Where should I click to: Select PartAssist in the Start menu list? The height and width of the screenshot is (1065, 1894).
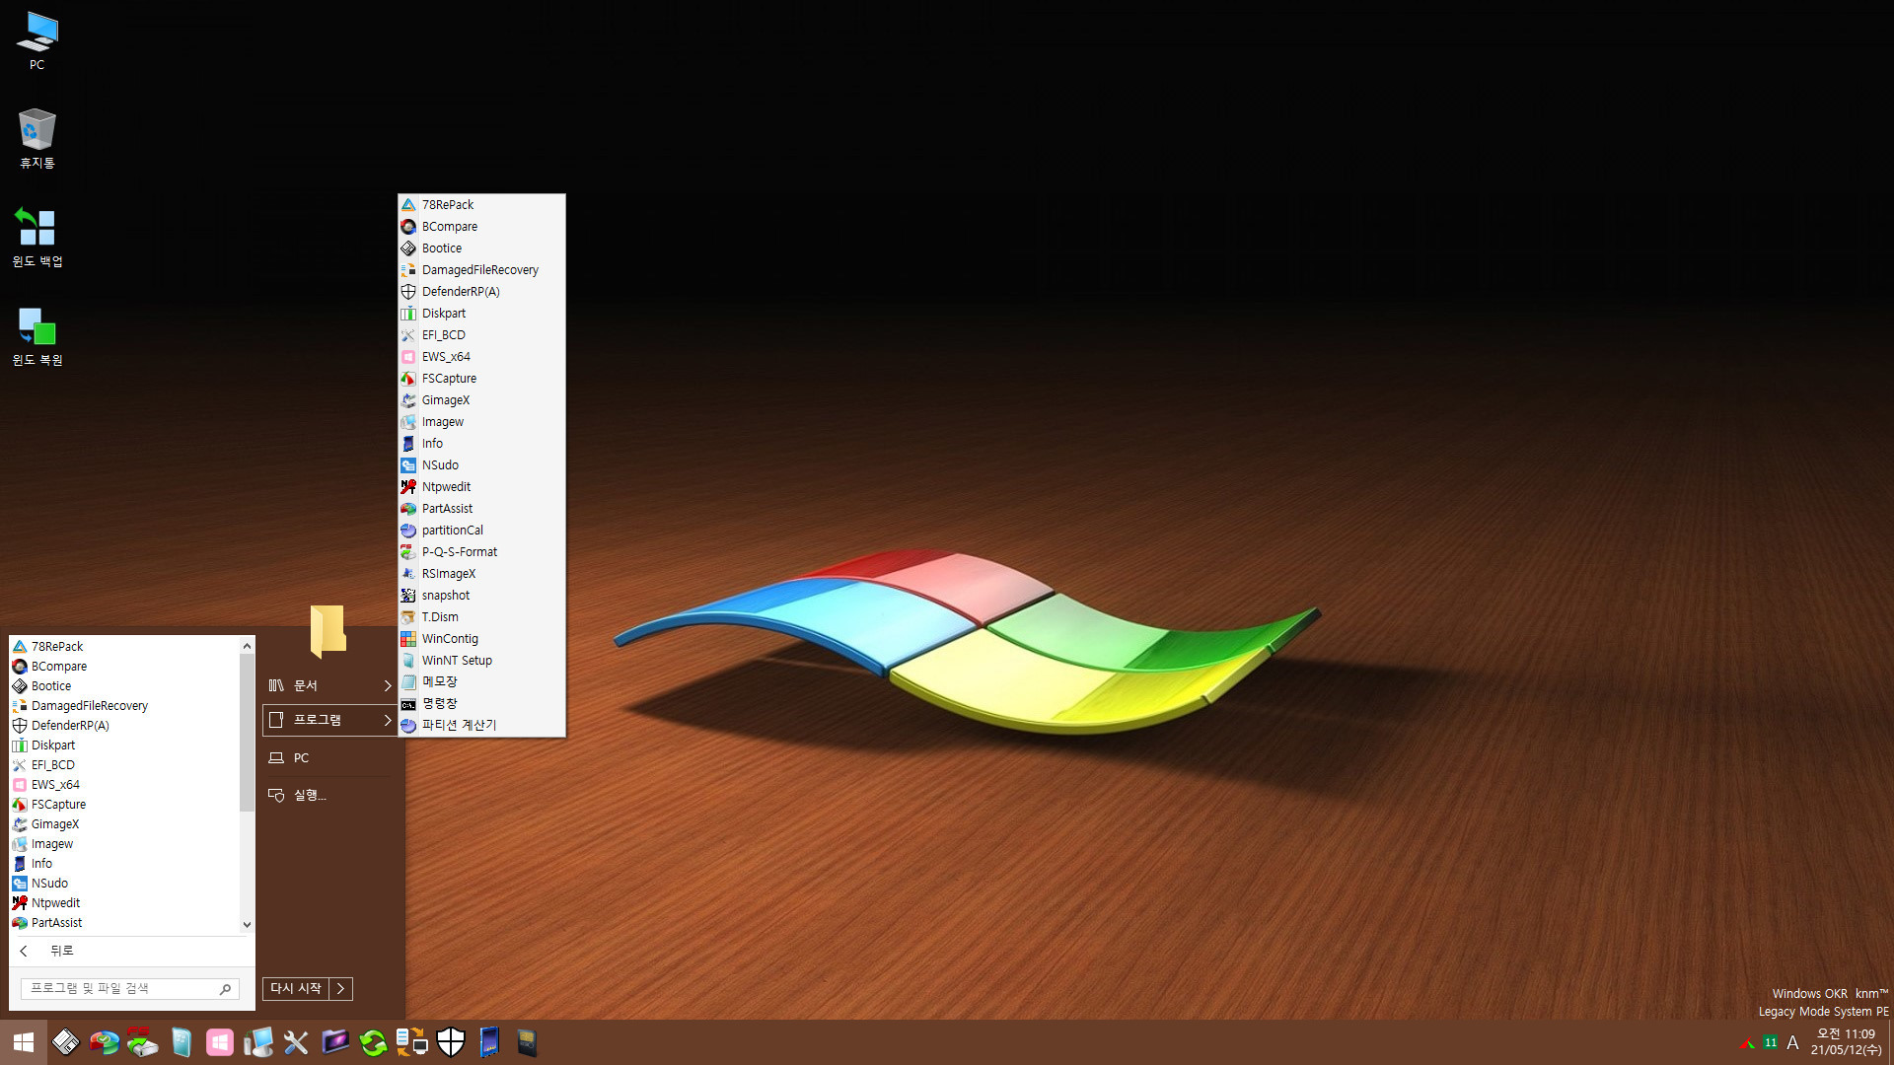124,923
